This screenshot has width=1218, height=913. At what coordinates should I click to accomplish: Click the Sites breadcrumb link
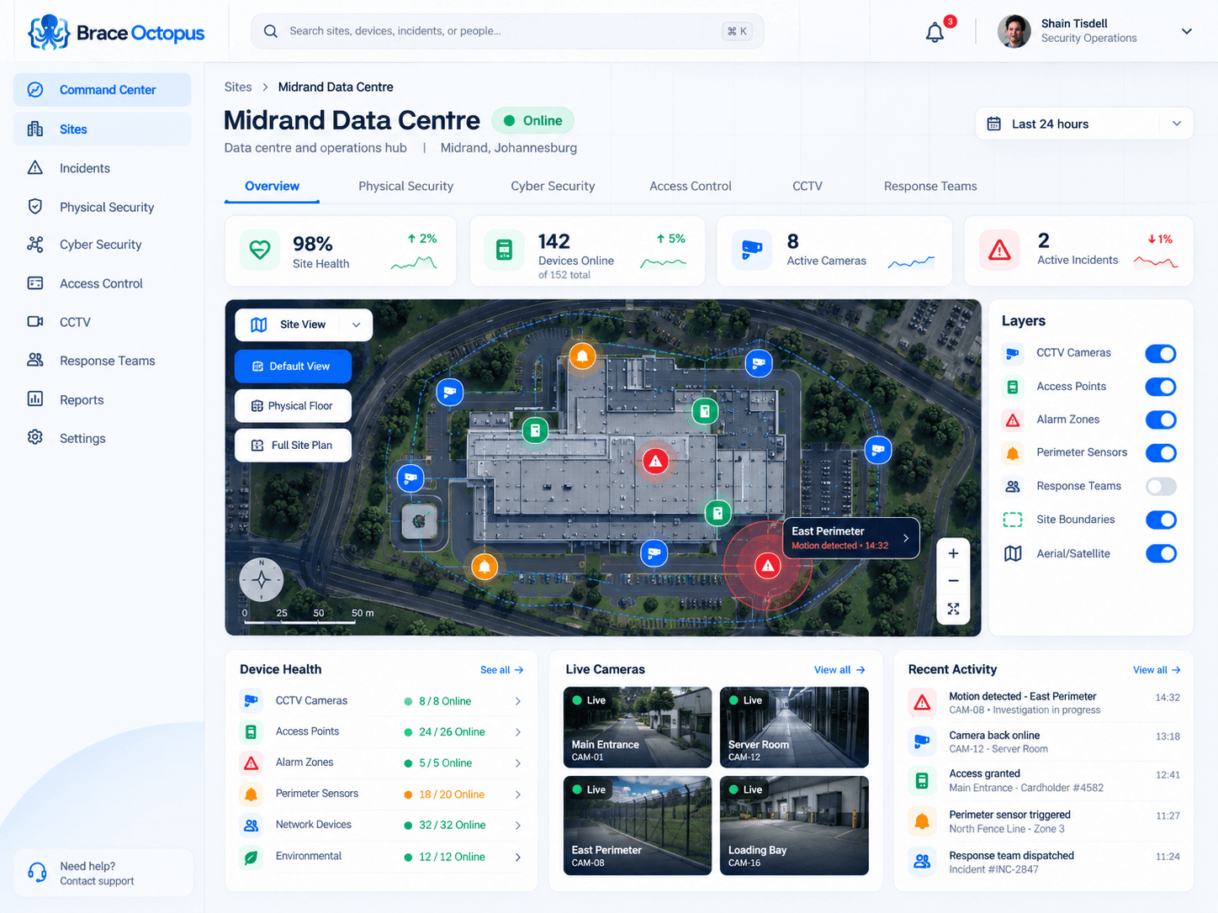[x=238, y=87]
